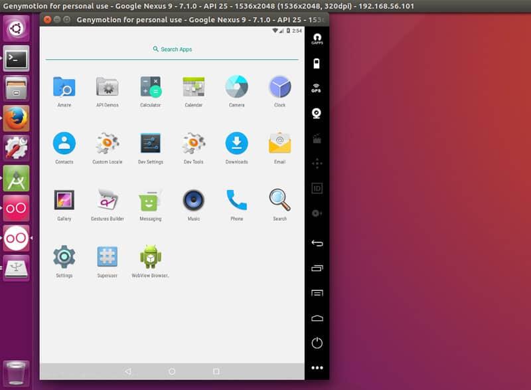531x390 pixels.
Task: Expand the three-dot more options in sidebar
Action: pyautogui.click(x=317, y=367)
